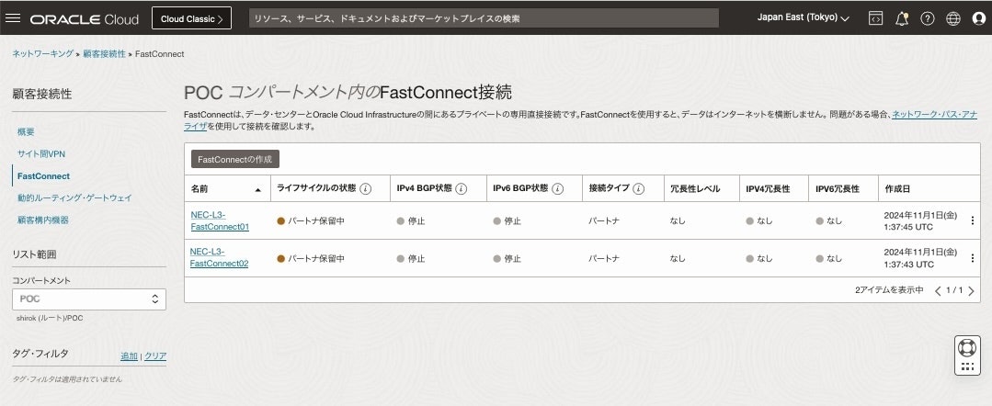The height and width of the screenshot is (406, 992).
Task: Click info icon next to IPv6 BGP状態
Action: tap(557, 189)
